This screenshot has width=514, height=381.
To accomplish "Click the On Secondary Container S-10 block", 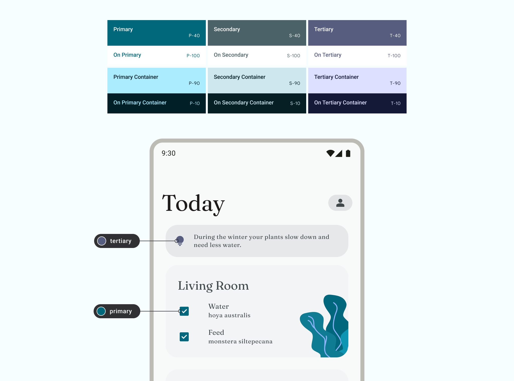I will point(257,103).
